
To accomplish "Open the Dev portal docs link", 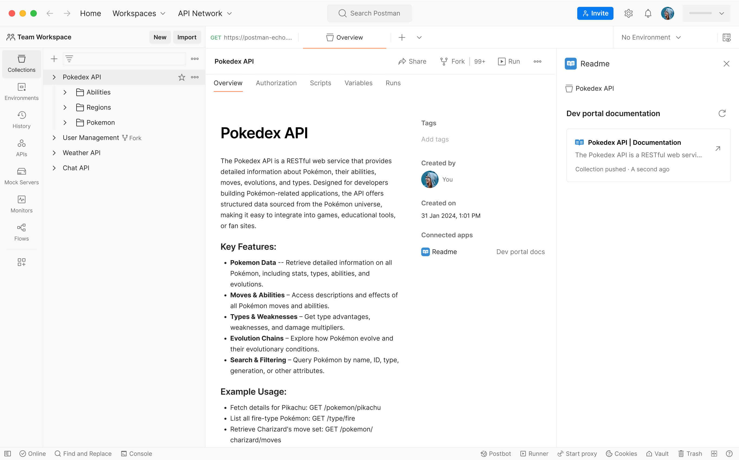I will 520,251.
